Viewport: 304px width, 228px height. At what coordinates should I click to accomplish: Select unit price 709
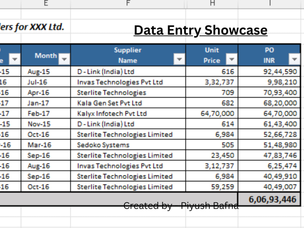(x=212, y=92)
